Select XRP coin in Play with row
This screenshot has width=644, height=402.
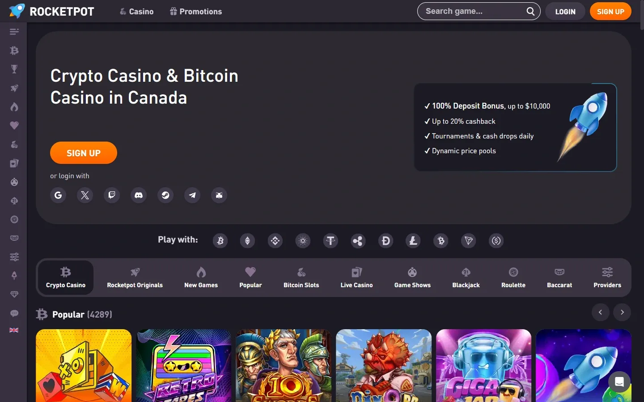358,241
